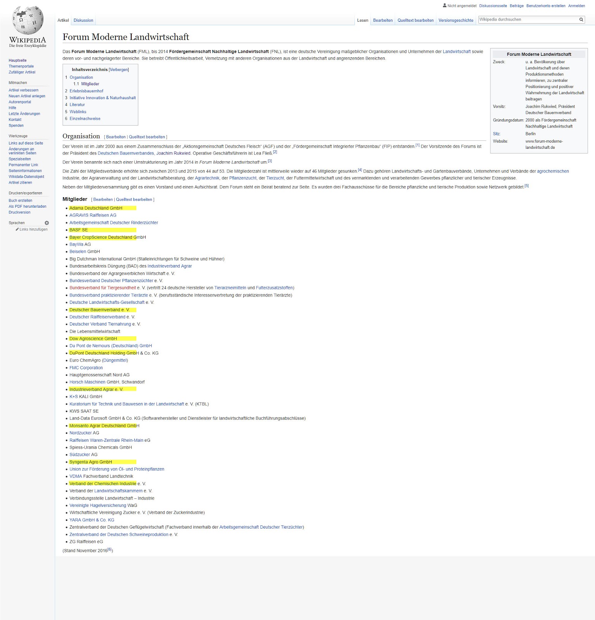Switch to the Diskussion tab

pos(83,20)
